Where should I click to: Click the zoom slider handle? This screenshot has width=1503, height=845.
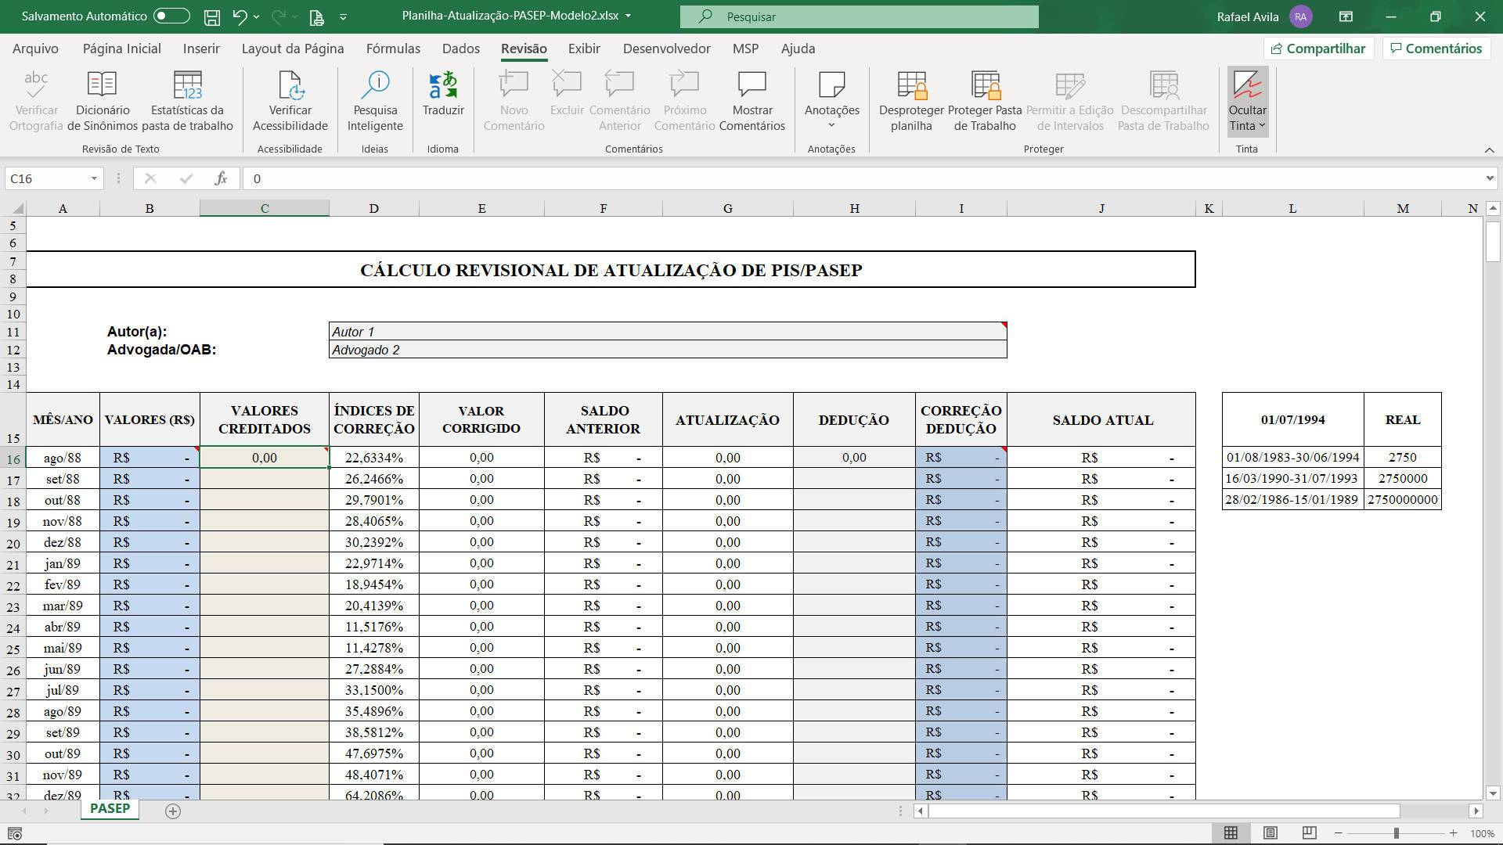coord(1396,833)
